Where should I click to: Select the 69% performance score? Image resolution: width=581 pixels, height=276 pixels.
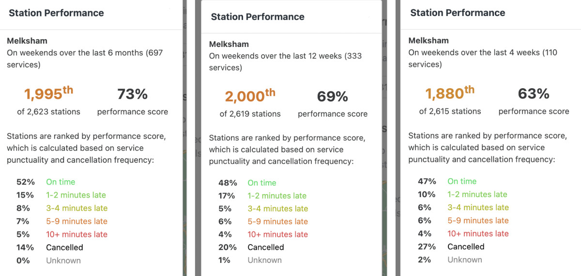333,96
